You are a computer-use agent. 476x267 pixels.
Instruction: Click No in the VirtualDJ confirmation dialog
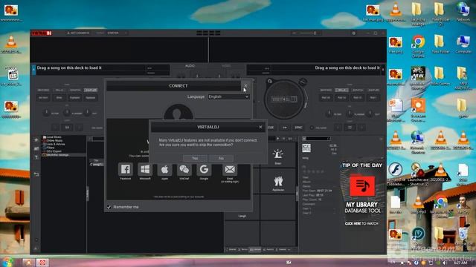click(221, 158)
